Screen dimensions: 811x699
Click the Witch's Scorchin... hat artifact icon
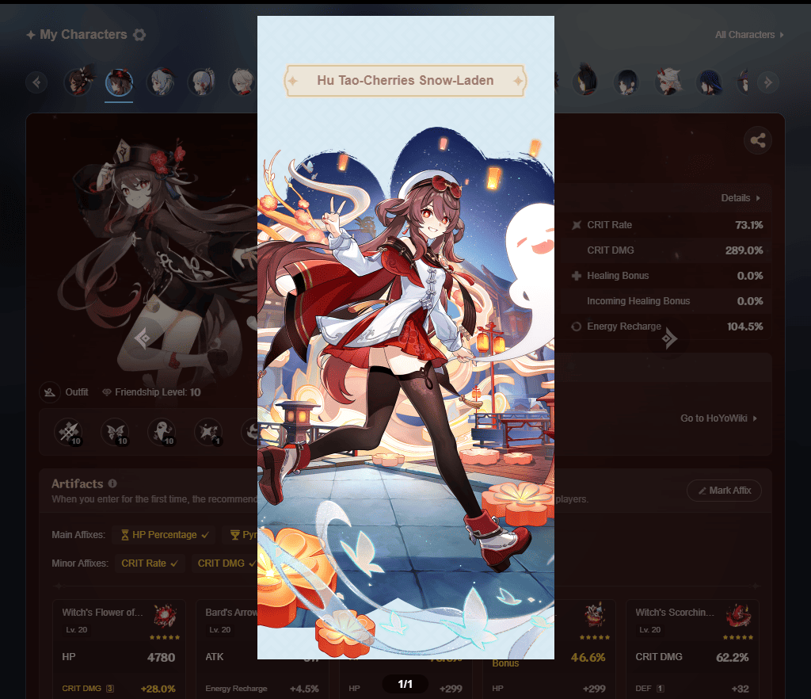click(x=739, y=617)
